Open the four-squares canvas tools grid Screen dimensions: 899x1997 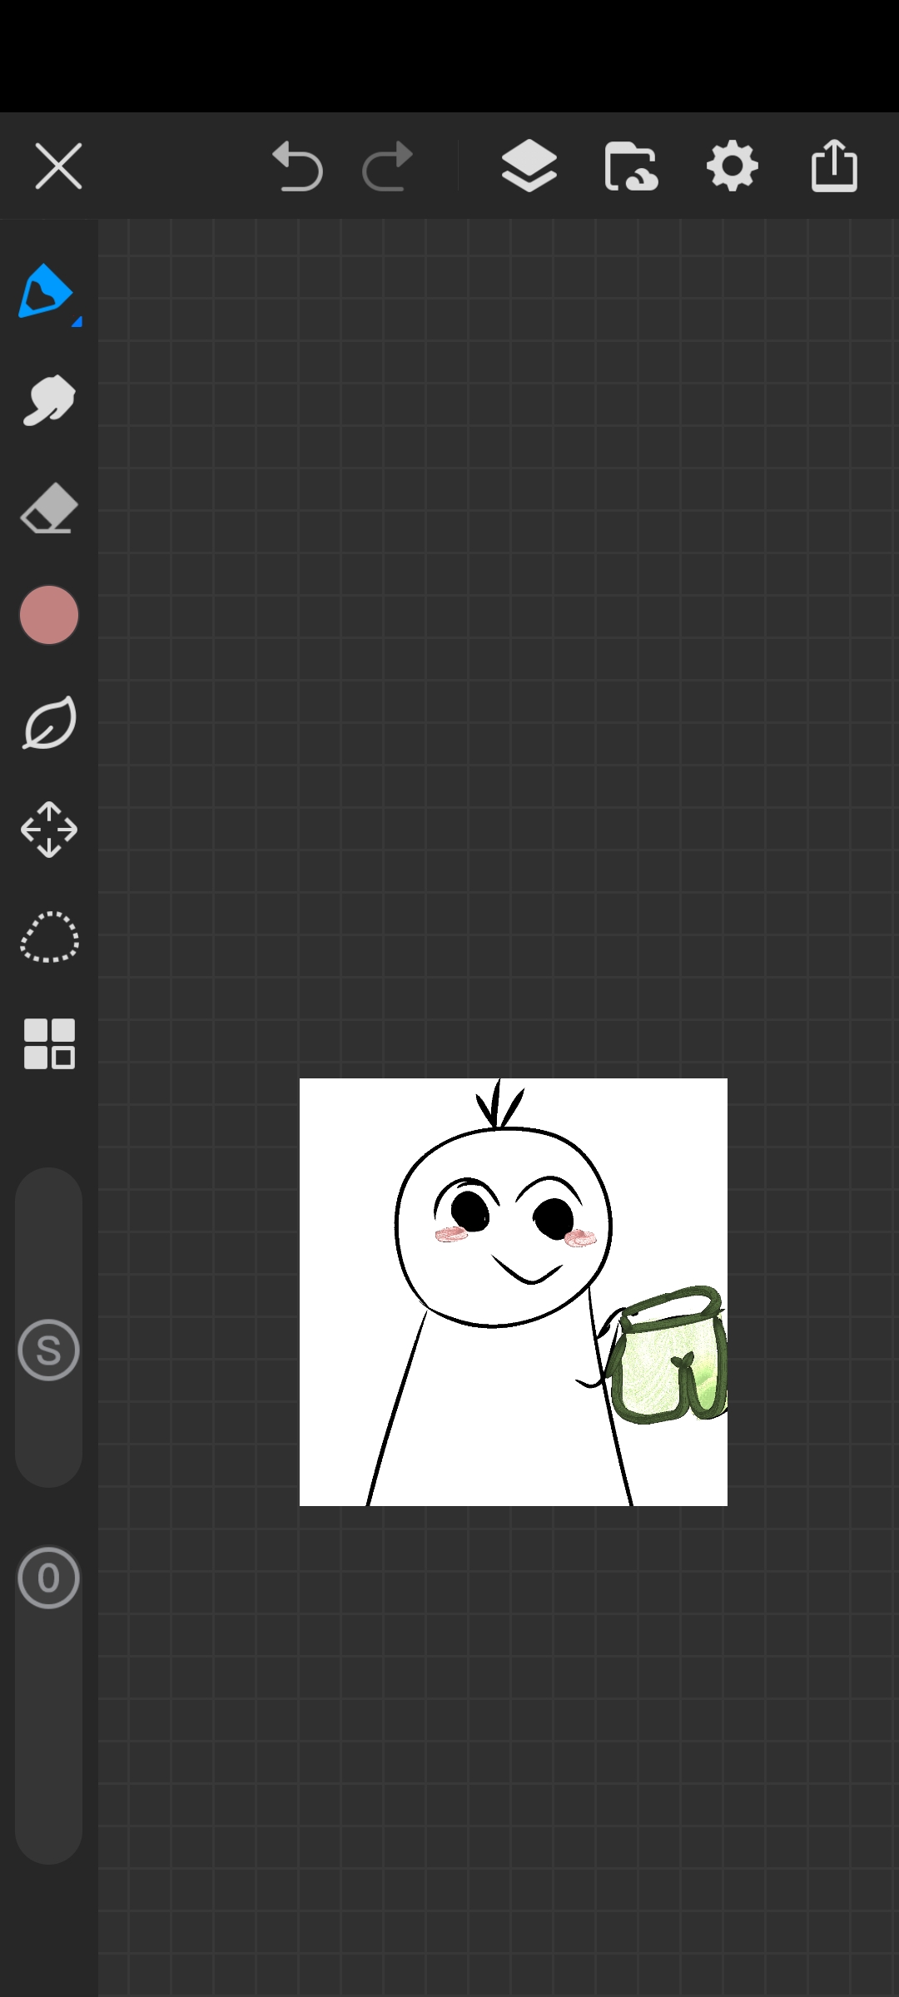tap(49, 1043)
